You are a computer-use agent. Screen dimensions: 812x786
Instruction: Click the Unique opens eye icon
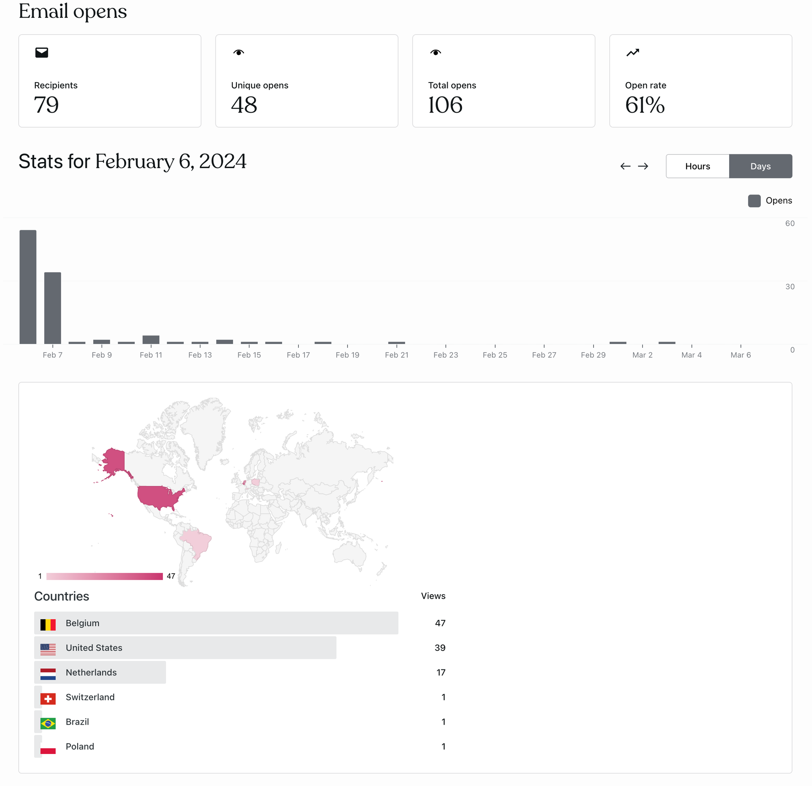coord(239,53)
